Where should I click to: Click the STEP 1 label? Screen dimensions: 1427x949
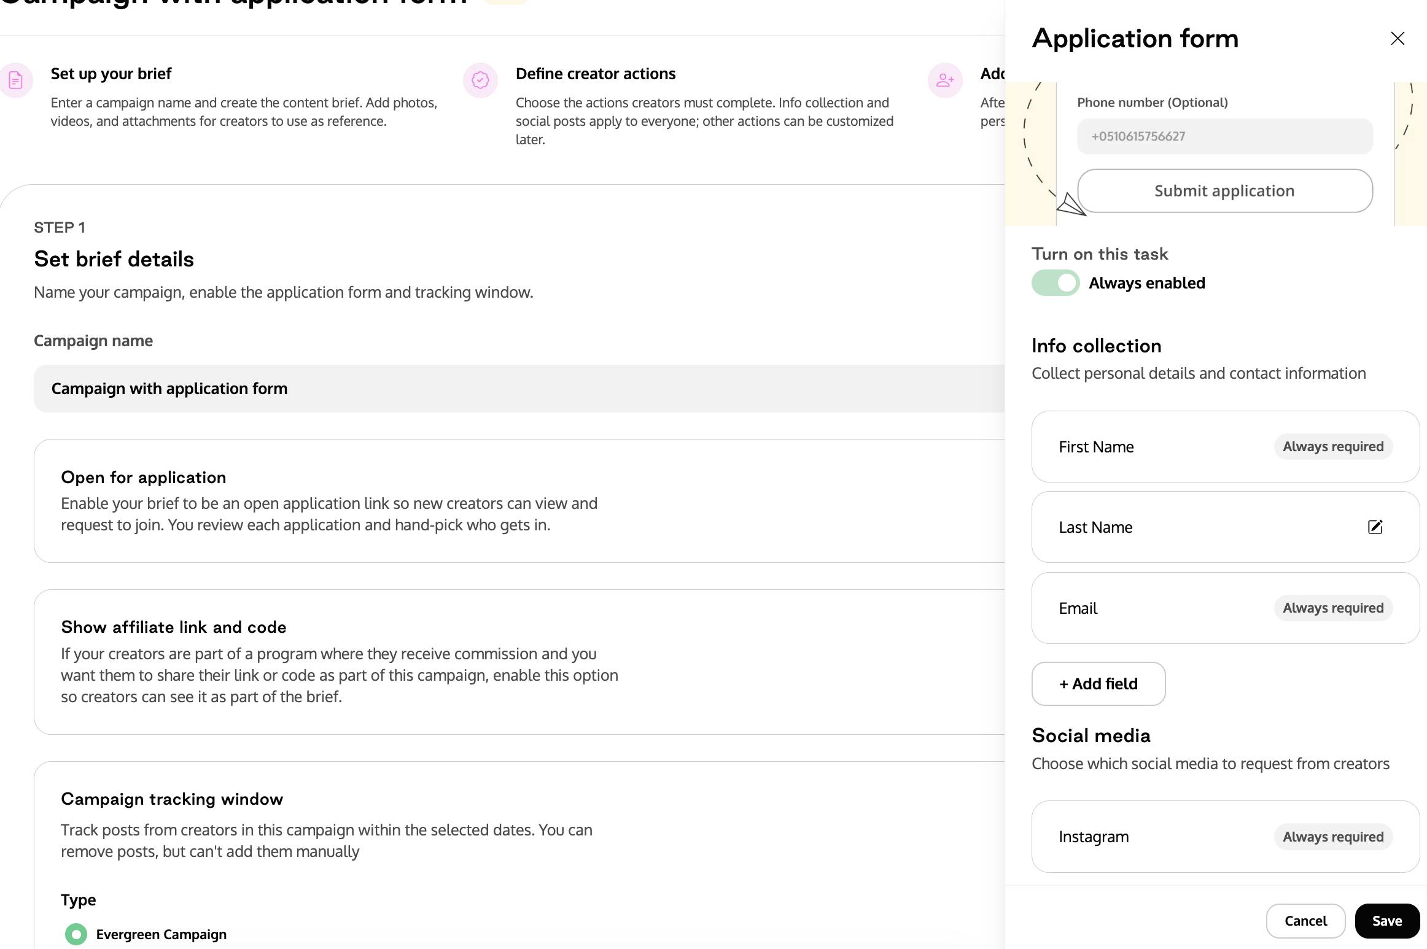tap(60, 228)
